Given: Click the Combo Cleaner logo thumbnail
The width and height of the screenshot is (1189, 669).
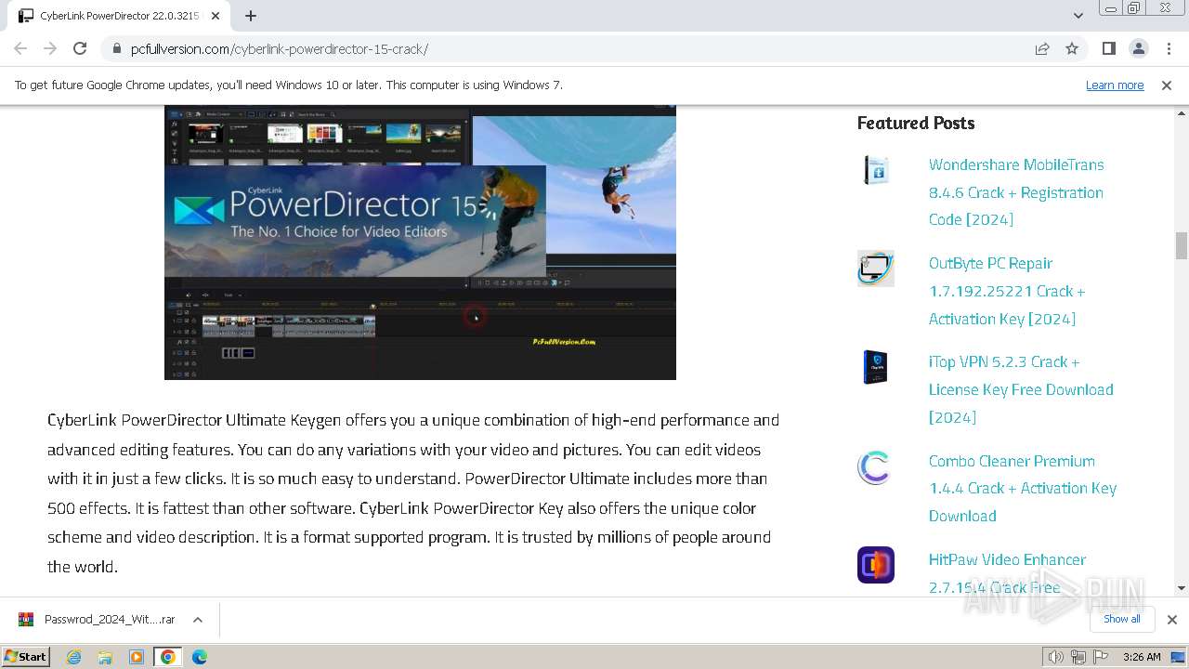Looking at the screenshot, I should click(876, 466).
